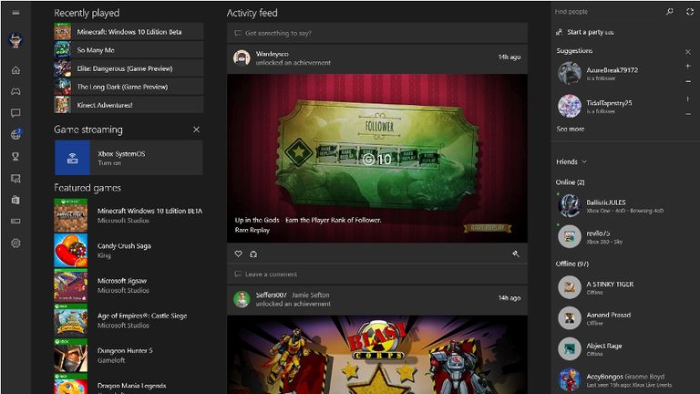Click Xbox SystemOS streaming tile icon

72,158
